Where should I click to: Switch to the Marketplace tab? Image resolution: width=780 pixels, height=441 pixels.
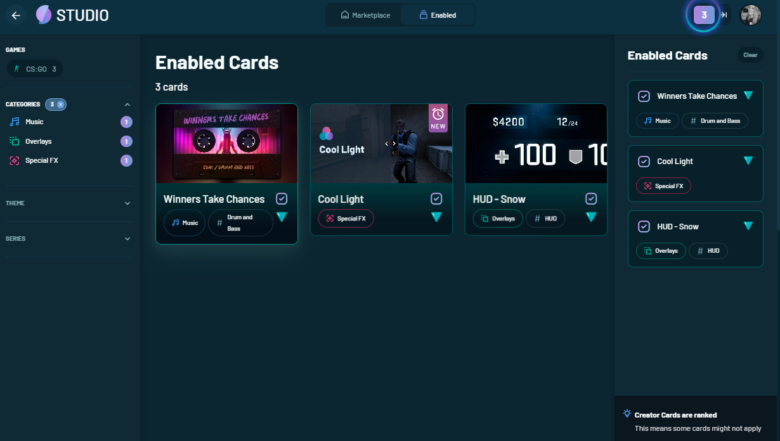click(x=365, y=15)
